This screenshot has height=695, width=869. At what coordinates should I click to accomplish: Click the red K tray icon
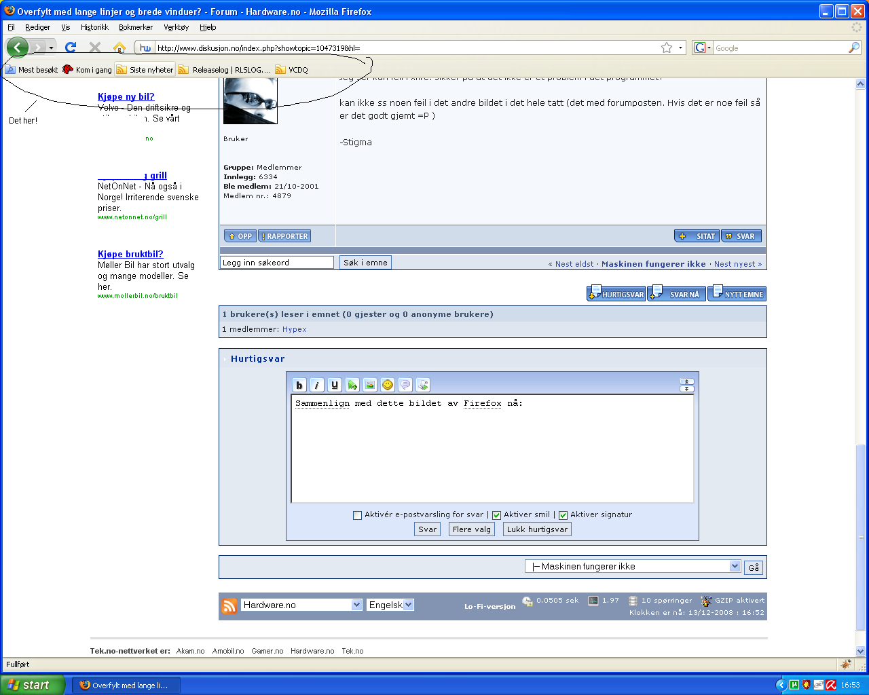[831, 685]
